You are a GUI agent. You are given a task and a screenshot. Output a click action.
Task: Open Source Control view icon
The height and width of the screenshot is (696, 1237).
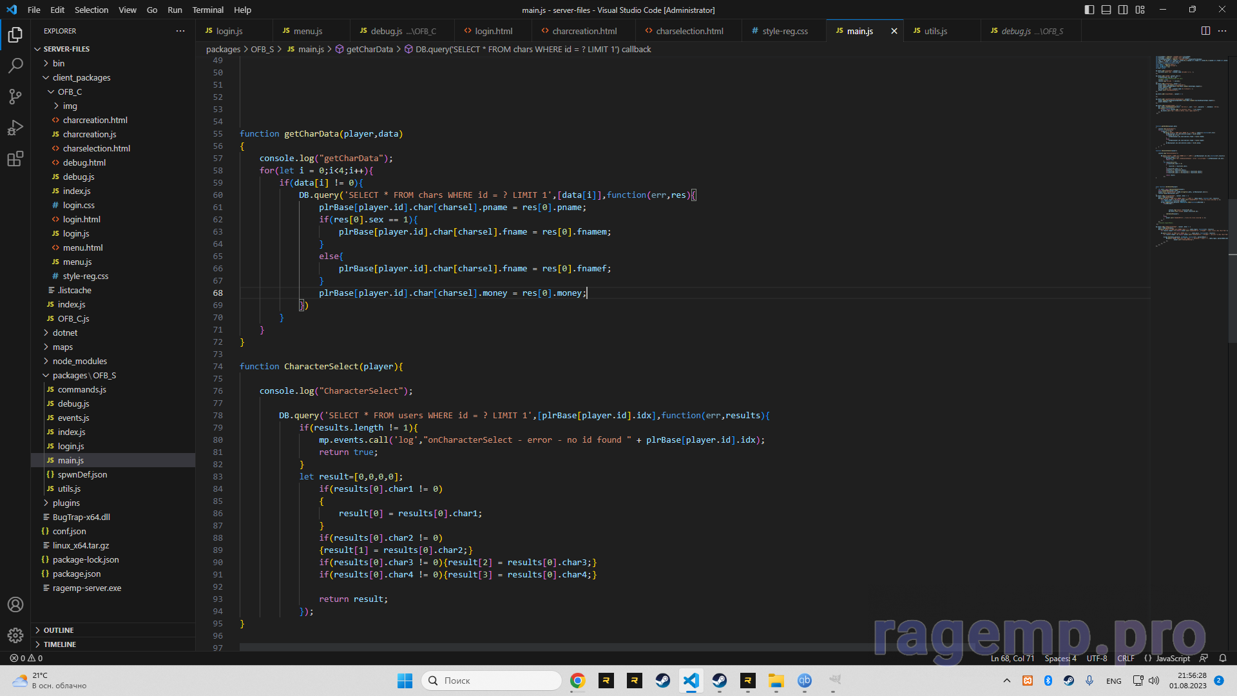[x=15, y=97]
